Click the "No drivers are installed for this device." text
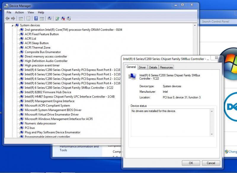Image resolution: width=237 pixels, height=173 pixels. 154,111
